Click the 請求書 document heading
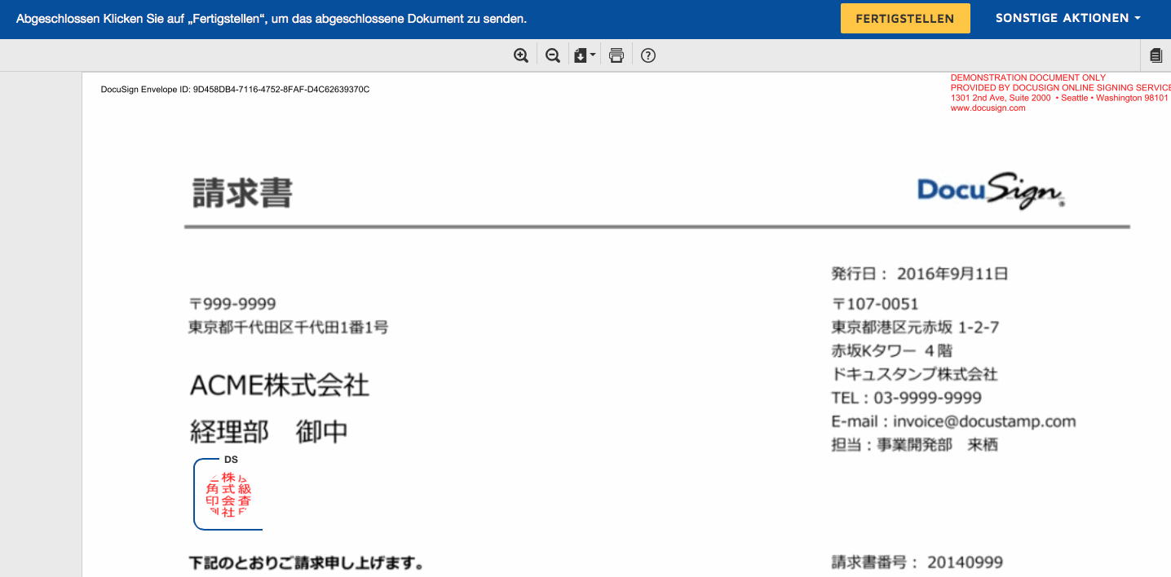 coord(242,193)
